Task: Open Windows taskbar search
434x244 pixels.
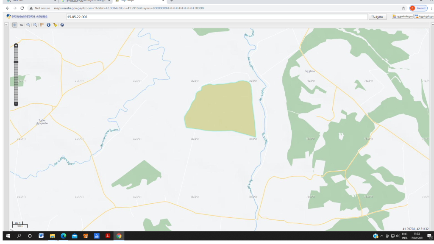Action: [x=19, y=236]
